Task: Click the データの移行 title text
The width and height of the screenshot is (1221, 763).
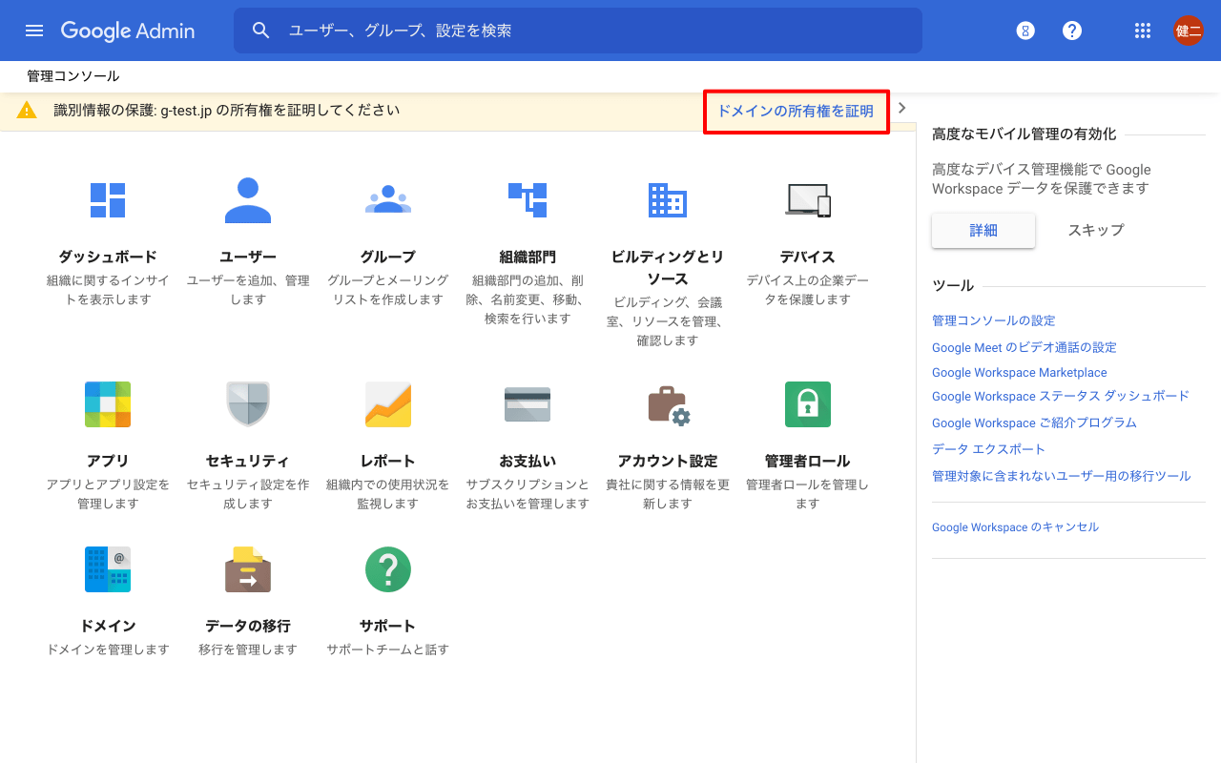Action: 248,627
